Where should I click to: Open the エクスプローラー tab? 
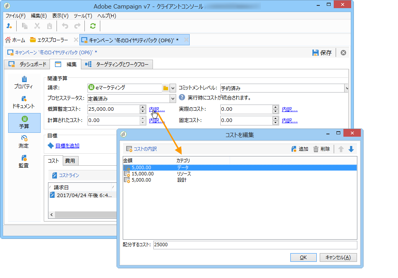coord(49,40)
